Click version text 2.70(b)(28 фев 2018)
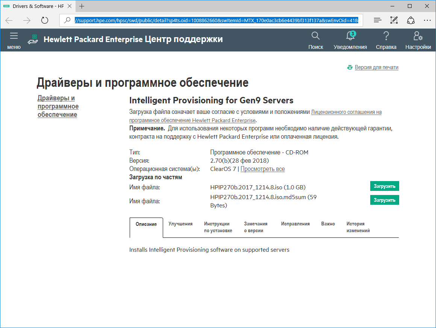This screenshot has width=436, height=328. coord(239,161)
